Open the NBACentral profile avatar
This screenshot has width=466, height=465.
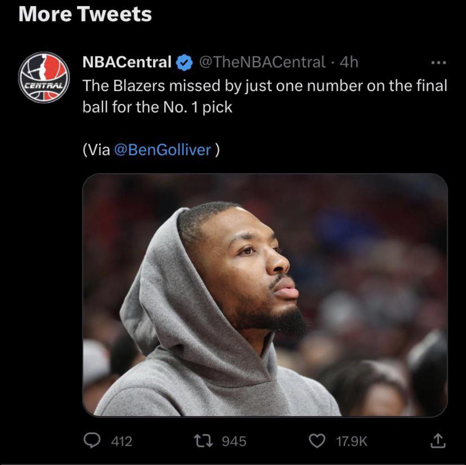pos(44,78)
